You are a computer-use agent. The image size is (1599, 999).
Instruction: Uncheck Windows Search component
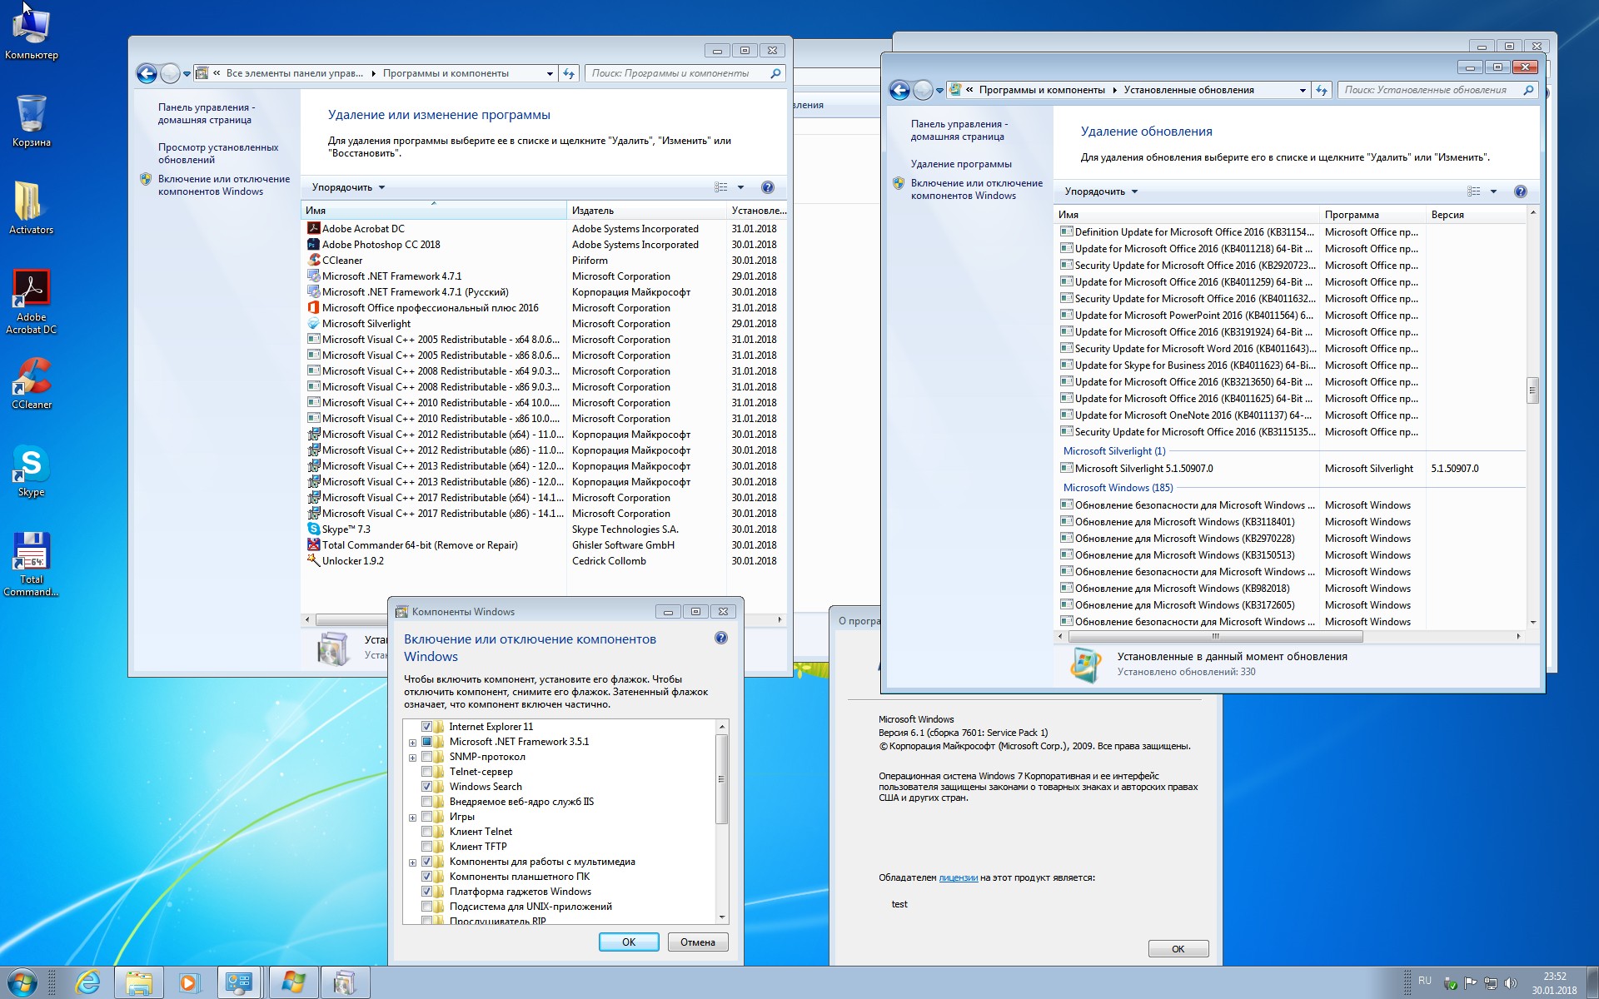[426, 787]
